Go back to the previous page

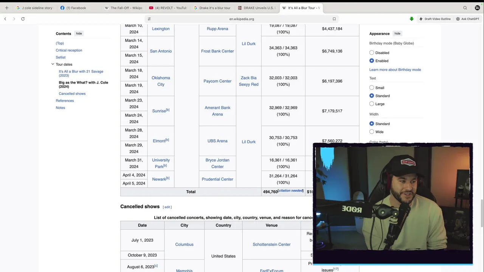point(5,19)
